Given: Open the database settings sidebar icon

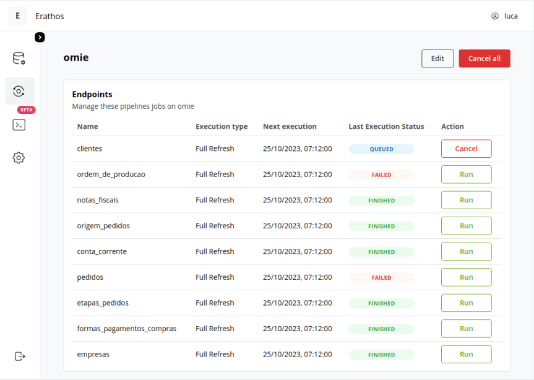Looking at the screenshot, I should pyautogui.click(x=19, y=58).
